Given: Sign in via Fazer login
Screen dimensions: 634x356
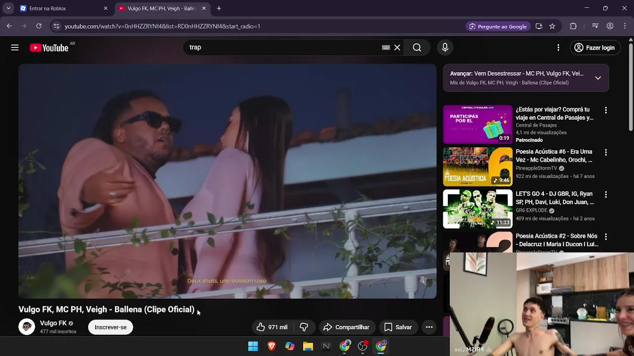Looking at the screenshot, I should coord(594,47).
